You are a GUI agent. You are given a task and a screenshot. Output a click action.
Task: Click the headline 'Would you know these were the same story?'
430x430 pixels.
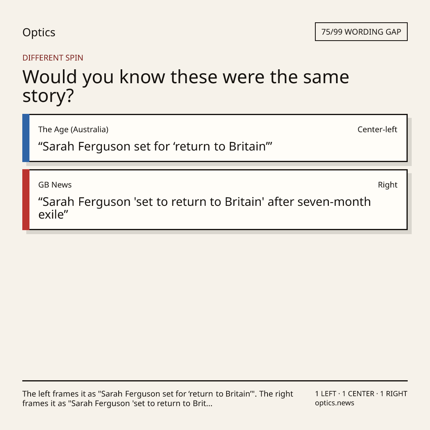[186, 86]
